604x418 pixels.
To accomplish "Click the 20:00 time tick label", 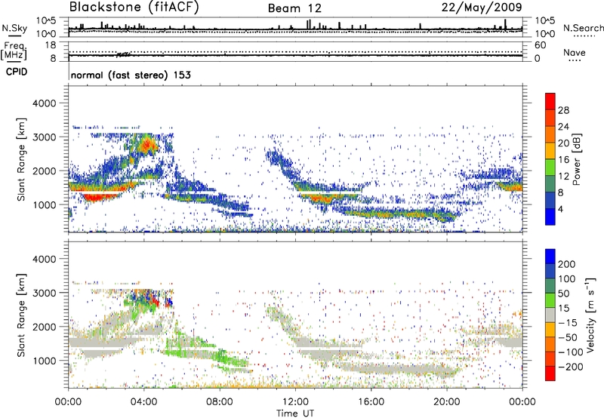I will [x=447, y=402].
